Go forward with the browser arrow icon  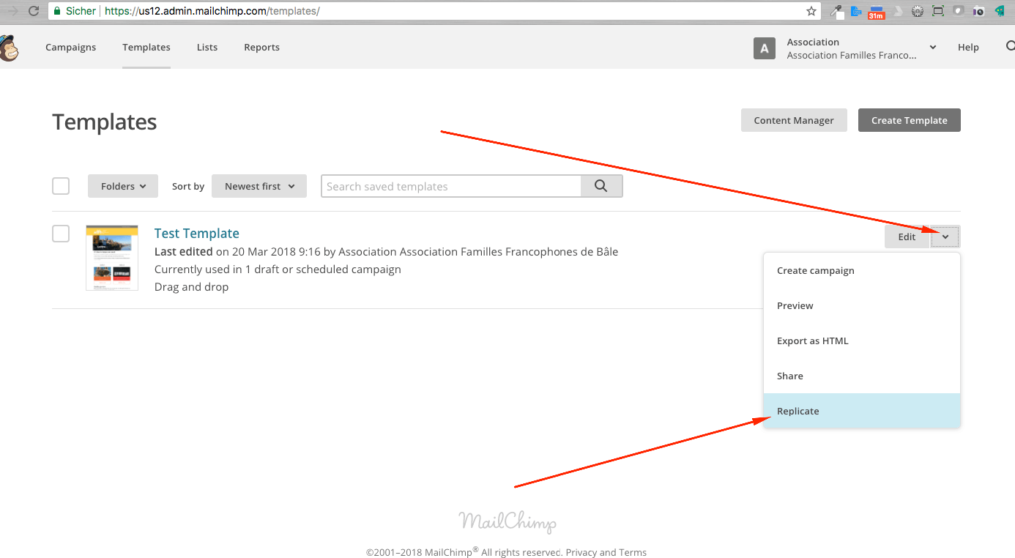pos(12,11)
